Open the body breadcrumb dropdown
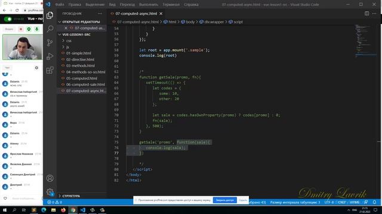The image size is (382, 214). click(188, 22)
